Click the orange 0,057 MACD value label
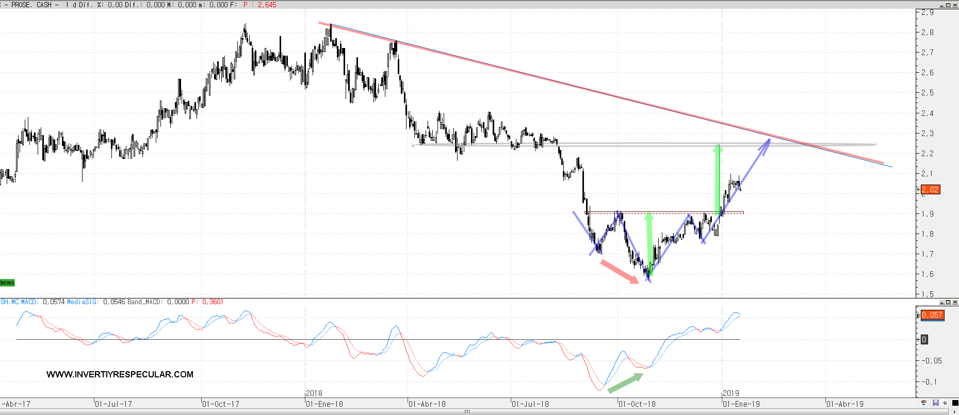The image size is (959, 415). click(932, 315)
